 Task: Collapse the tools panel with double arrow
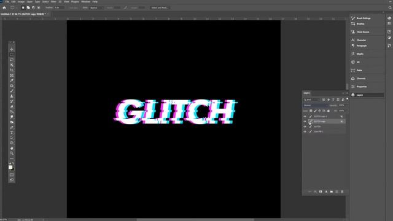[x=10, y=42]
